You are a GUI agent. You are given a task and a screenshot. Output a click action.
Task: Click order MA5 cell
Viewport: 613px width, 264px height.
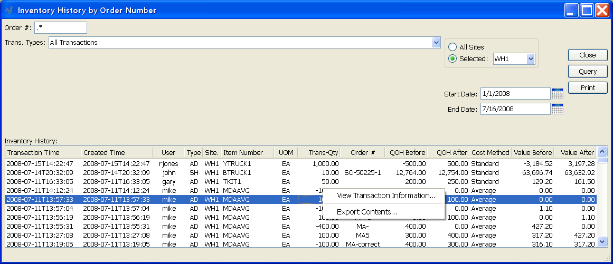point(363,235)
